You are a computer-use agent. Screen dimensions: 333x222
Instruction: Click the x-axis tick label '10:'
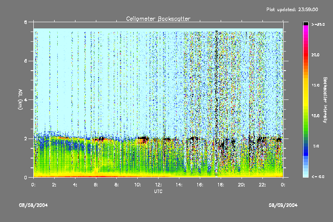138,185
